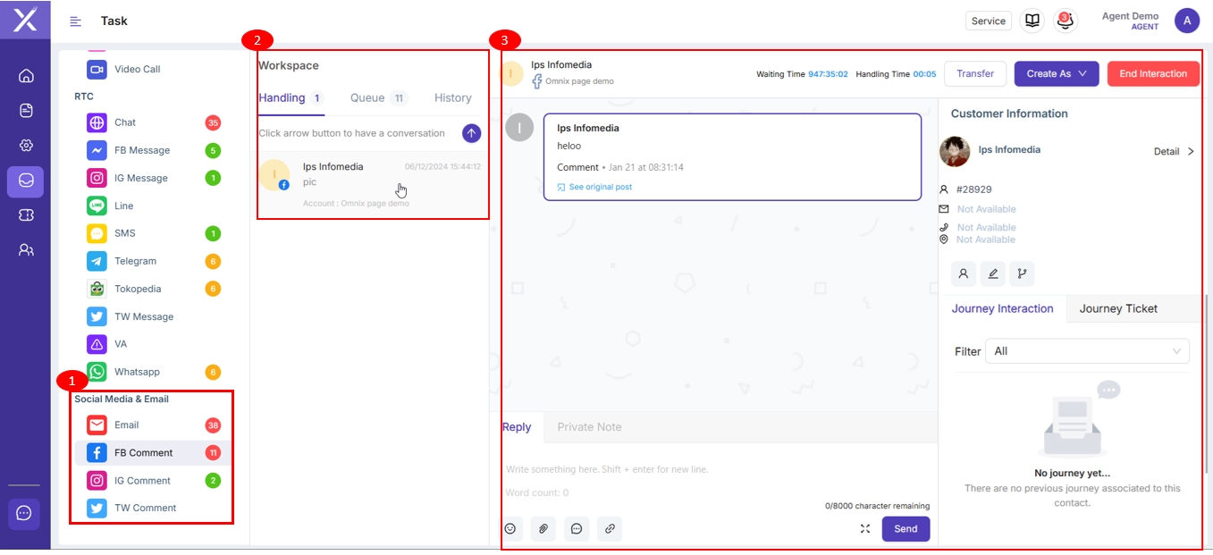Screen dimensions: 1213x555
Task: Open the Ips Infomedia conversation in Workspace
Action: coord(372,183)
